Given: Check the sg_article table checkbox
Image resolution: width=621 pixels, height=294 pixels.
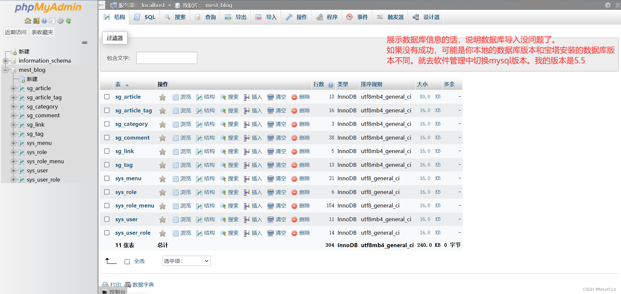Looking at the screenshot, I should 107,97.
